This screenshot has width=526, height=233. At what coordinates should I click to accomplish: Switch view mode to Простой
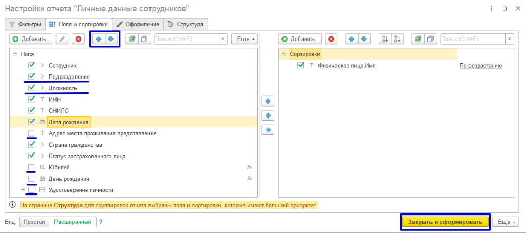coord(34,222)
